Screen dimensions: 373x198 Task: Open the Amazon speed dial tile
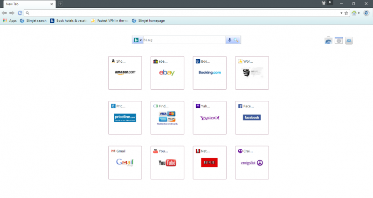(125, 73)
